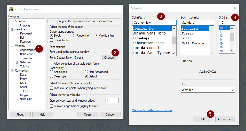Confirm the font dialog with OK
Image resolution: width=246 pixels, height=131 pixels.
click(x=203, y=119)
